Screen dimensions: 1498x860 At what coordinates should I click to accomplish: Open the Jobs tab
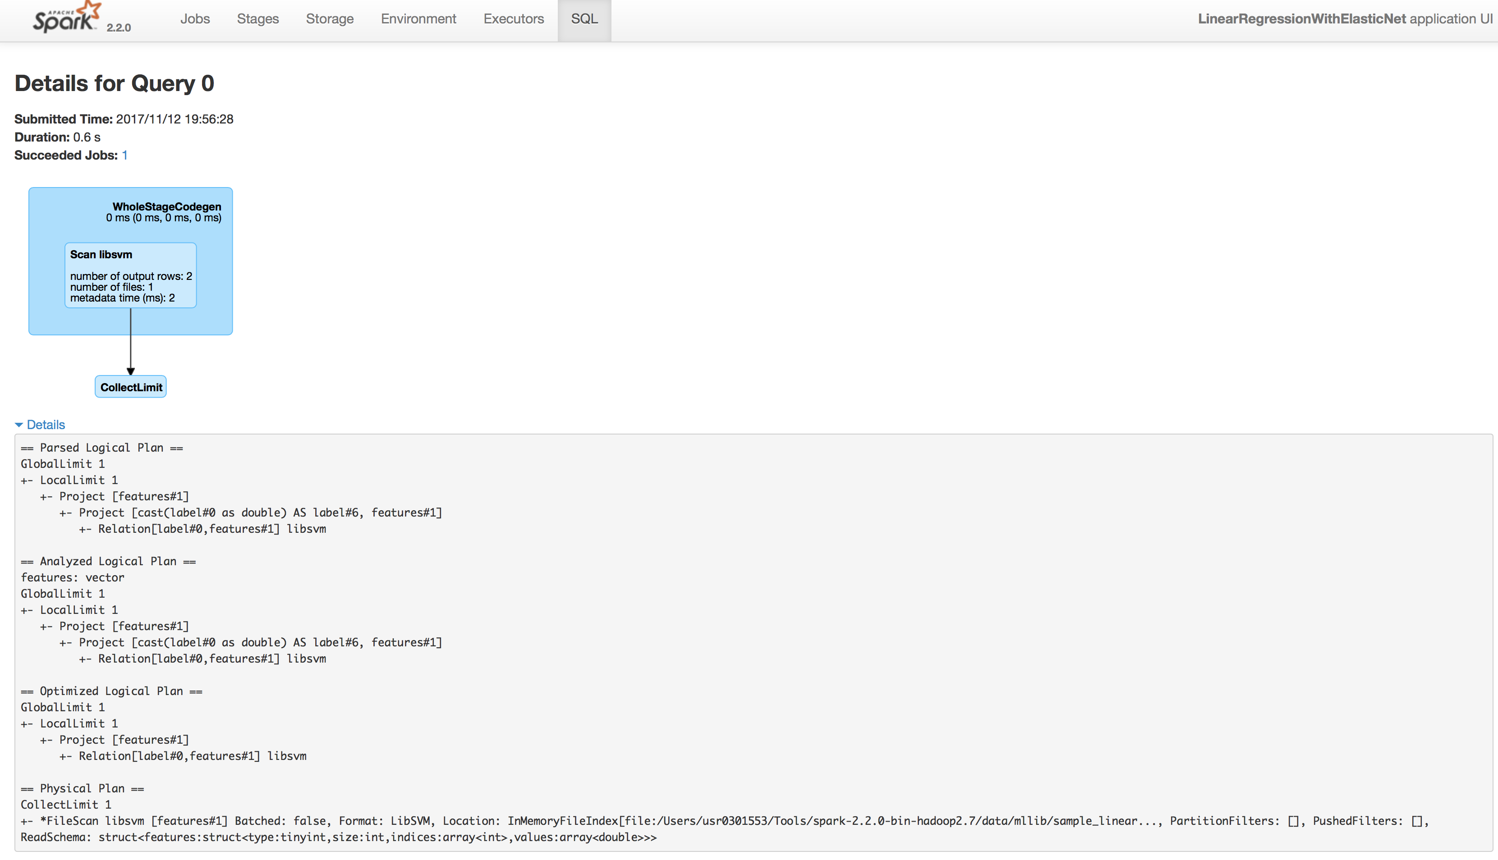click(195, 19)
